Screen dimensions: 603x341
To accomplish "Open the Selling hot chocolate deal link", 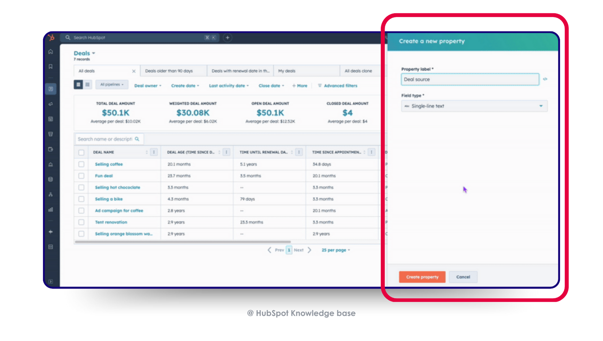I will [x=117, y=187].
